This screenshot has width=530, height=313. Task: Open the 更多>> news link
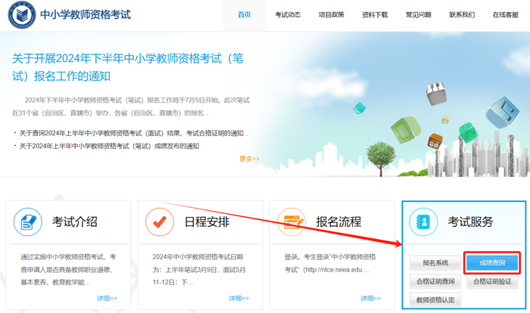[249, 159]
